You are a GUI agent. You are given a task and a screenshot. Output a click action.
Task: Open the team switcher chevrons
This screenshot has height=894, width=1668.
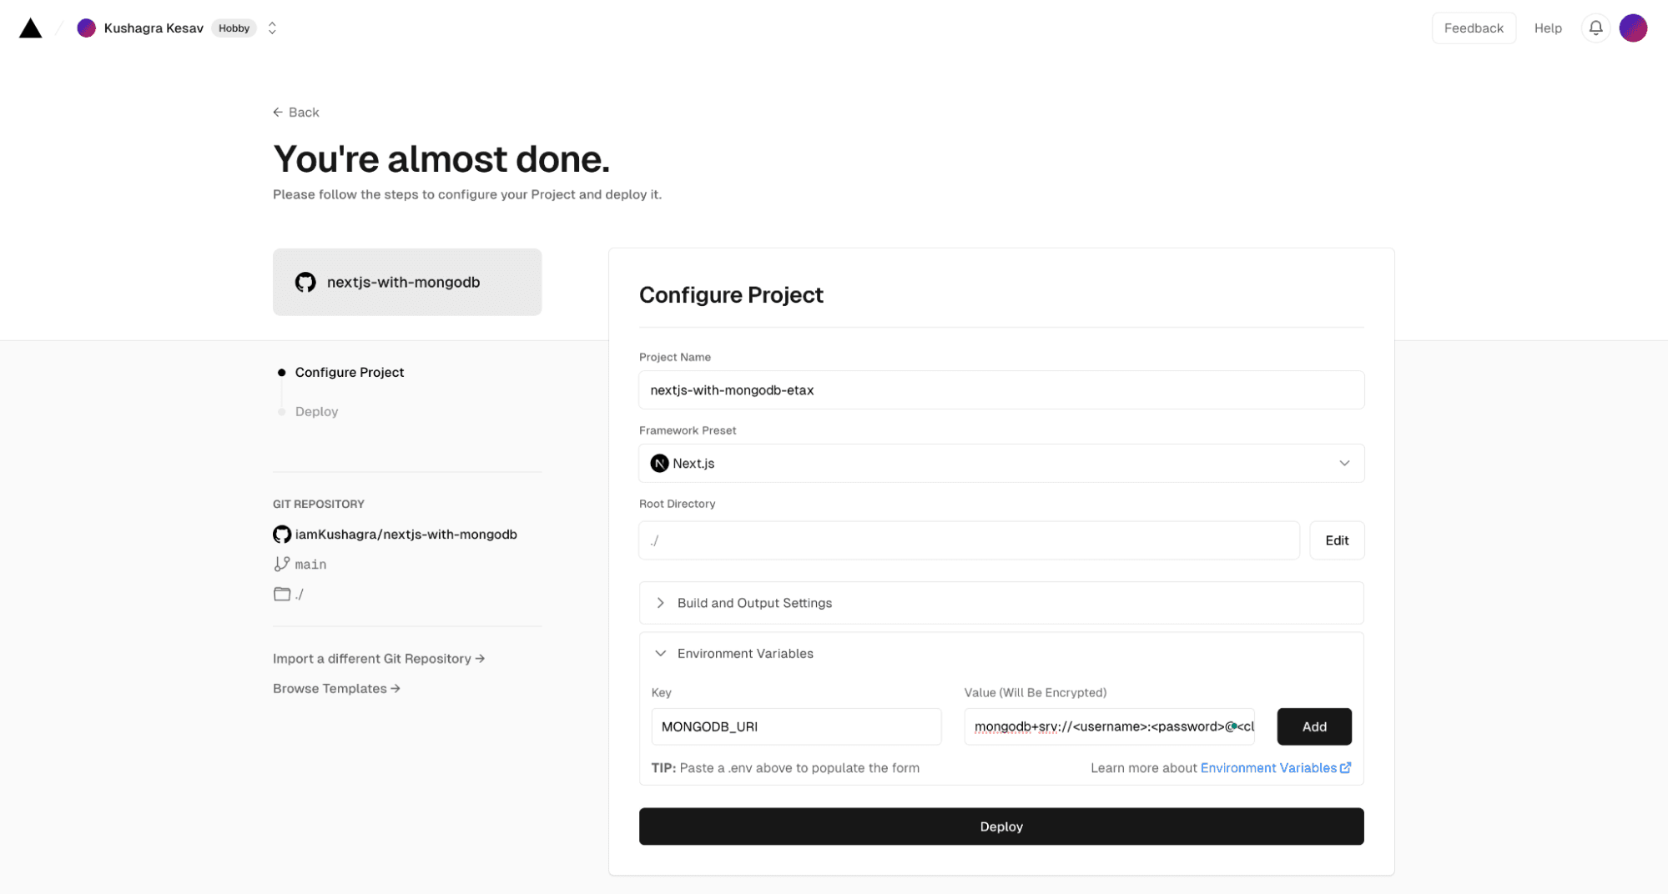tap(272, 28)
